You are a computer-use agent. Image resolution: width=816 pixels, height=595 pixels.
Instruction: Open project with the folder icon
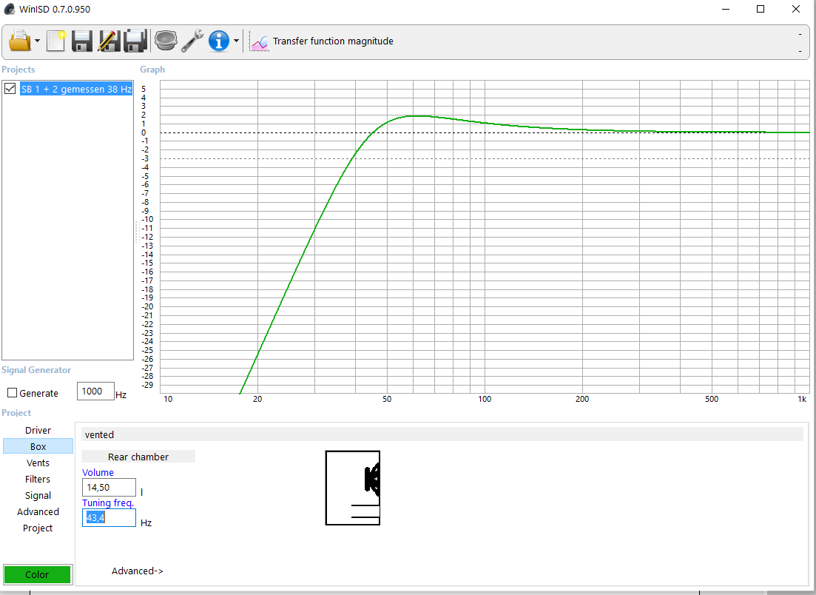coord(20,41)
